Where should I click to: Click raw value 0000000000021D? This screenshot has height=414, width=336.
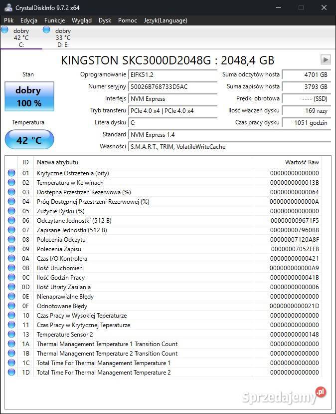(294, 306)
